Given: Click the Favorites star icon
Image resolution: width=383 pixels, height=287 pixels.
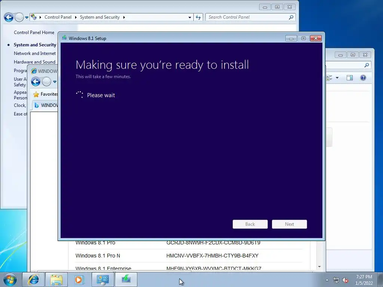Looking at the screenshot, I should click(x=36, y=94).
